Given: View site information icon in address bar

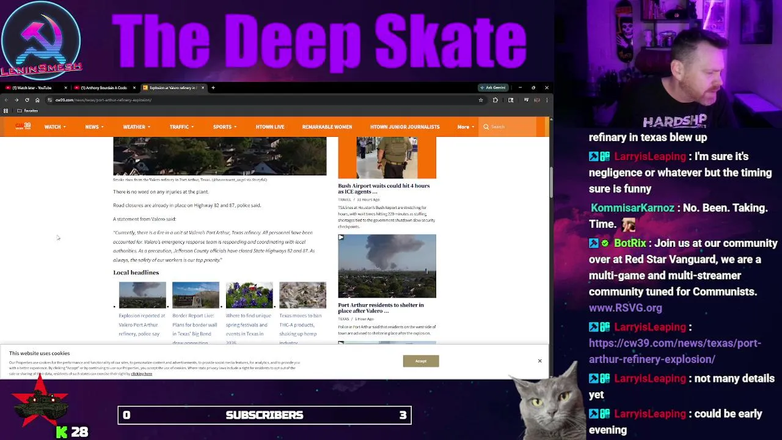Looking at the screenshot, I should [x=49, y=100].
